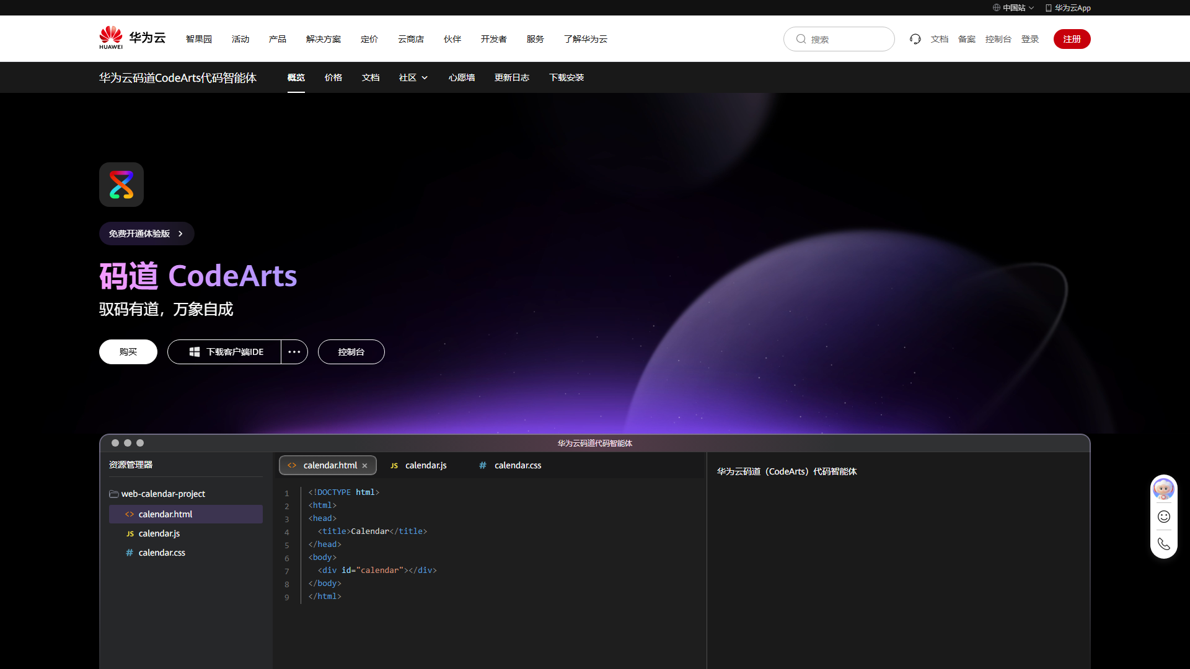
Task: Open the 智果园 menu
Action: pyautogui.click(x=199, y=39)
